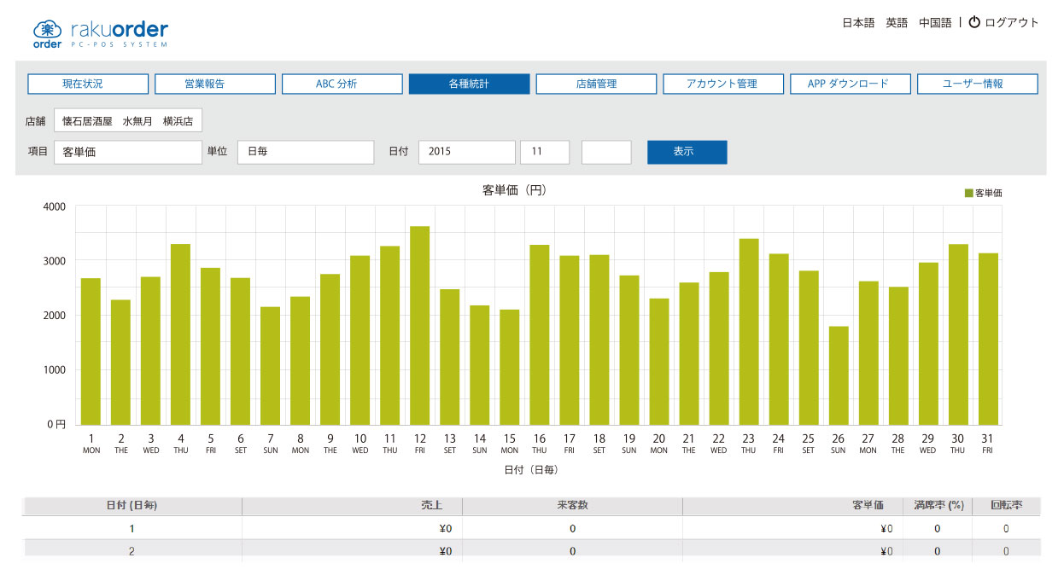The height and width of the screenshot is (575, 1064).
Task: Open the 営業報告 tab
Action: (x=215, y=84)
